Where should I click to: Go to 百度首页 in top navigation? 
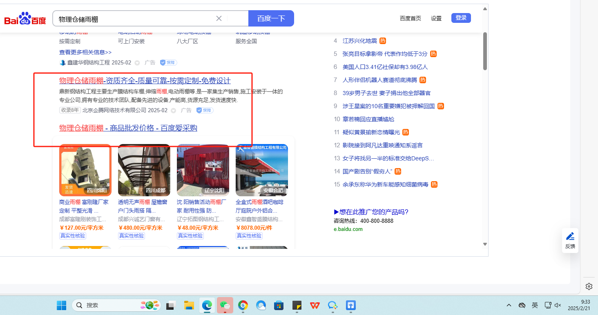click(410, 18)
